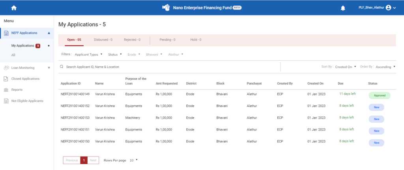Switch to the Pending tab

coord(167,40)
